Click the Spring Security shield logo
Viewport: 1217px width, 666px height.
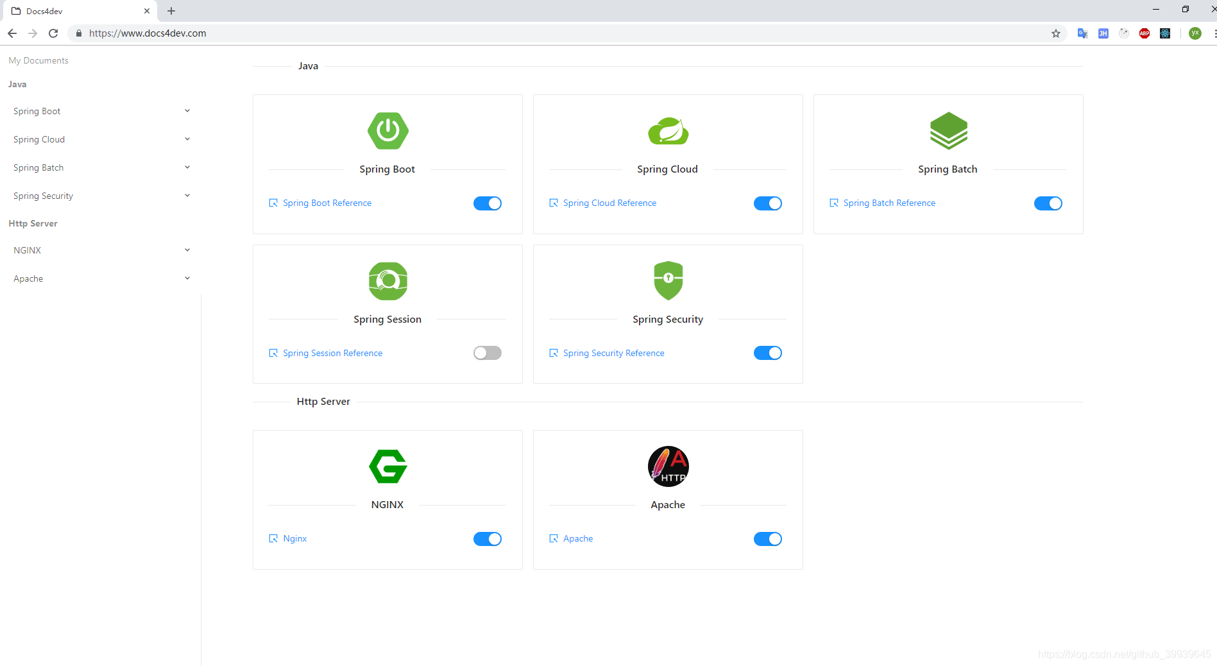(x=668, y=280)
